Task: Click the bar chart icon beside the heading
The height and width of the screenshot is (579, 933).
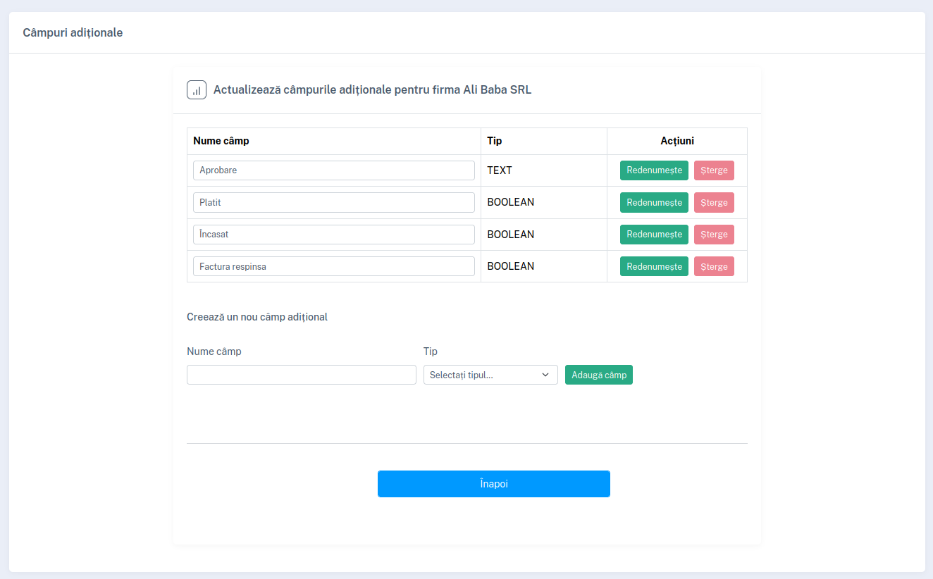Action: (x=196, y=90)
